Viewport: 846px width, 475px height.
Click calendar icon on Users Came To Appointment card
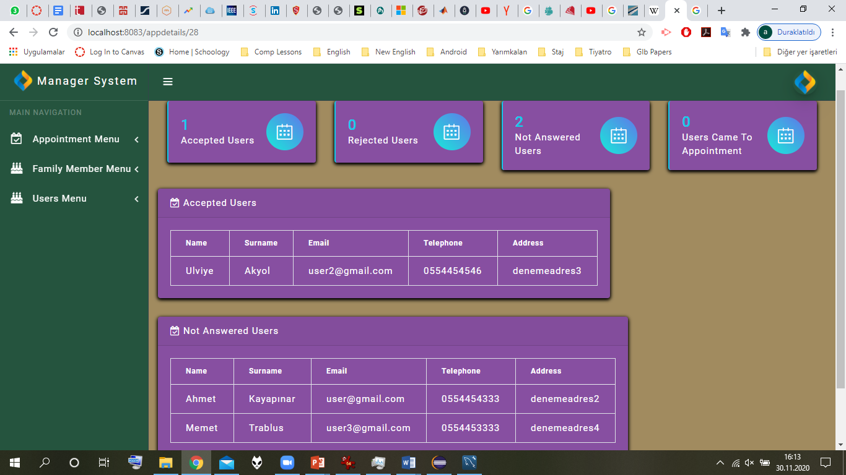786,135
